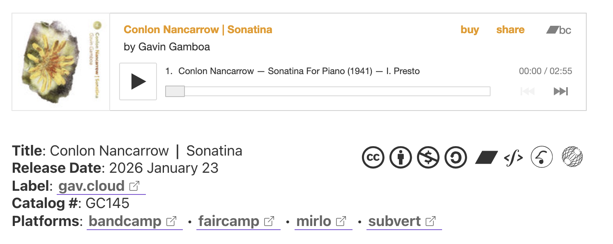Play the Sonatina For Piano track

click(138, 81)
